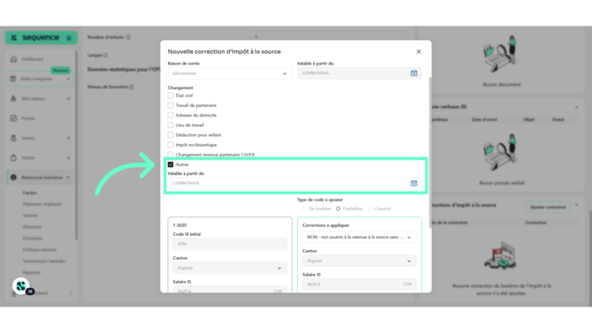
Task: Open Salaires submenu item
Action: pyautogui.click(x=30, y=216)
